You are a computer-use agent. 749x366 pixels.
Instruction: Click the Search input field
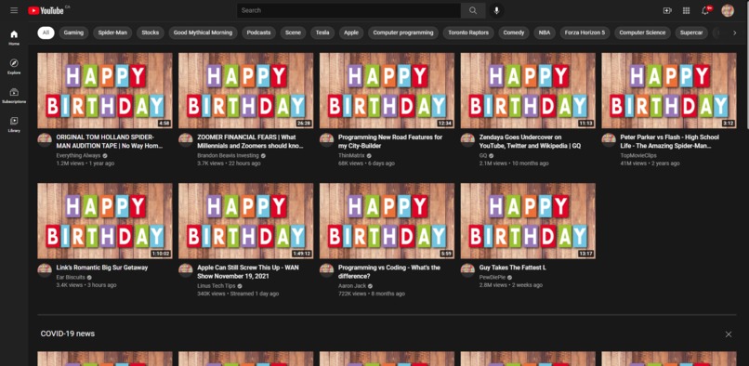coord(348,10)
